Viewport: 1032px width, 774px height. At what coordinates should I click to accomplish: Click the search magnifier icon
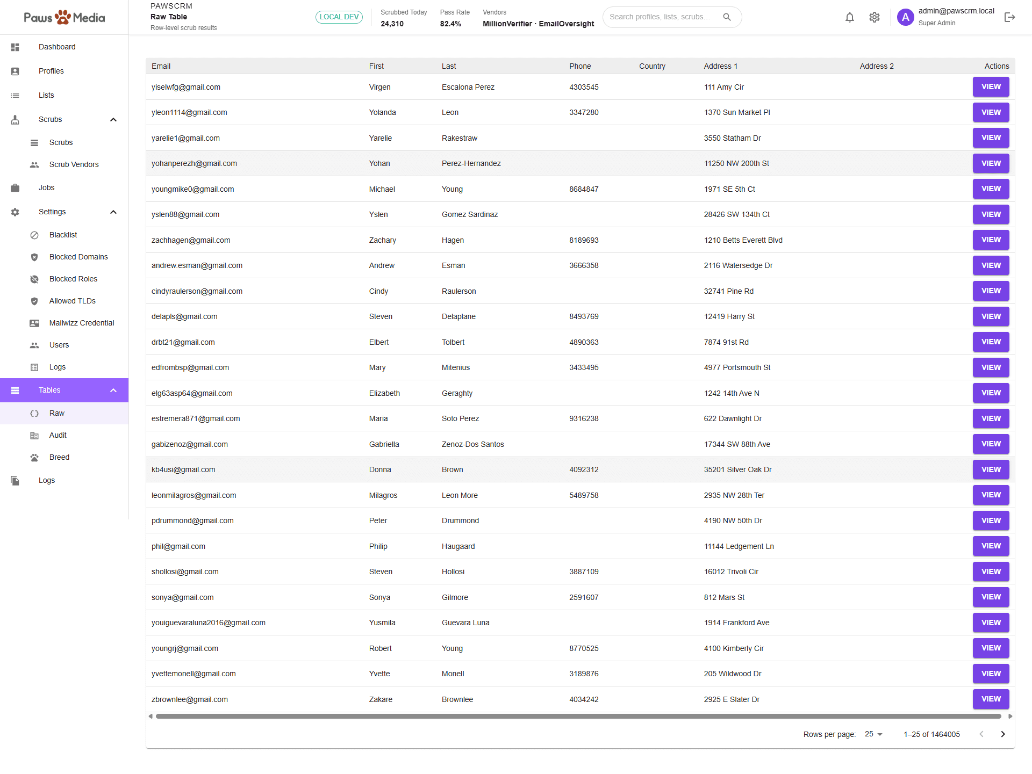click(727, 17)
